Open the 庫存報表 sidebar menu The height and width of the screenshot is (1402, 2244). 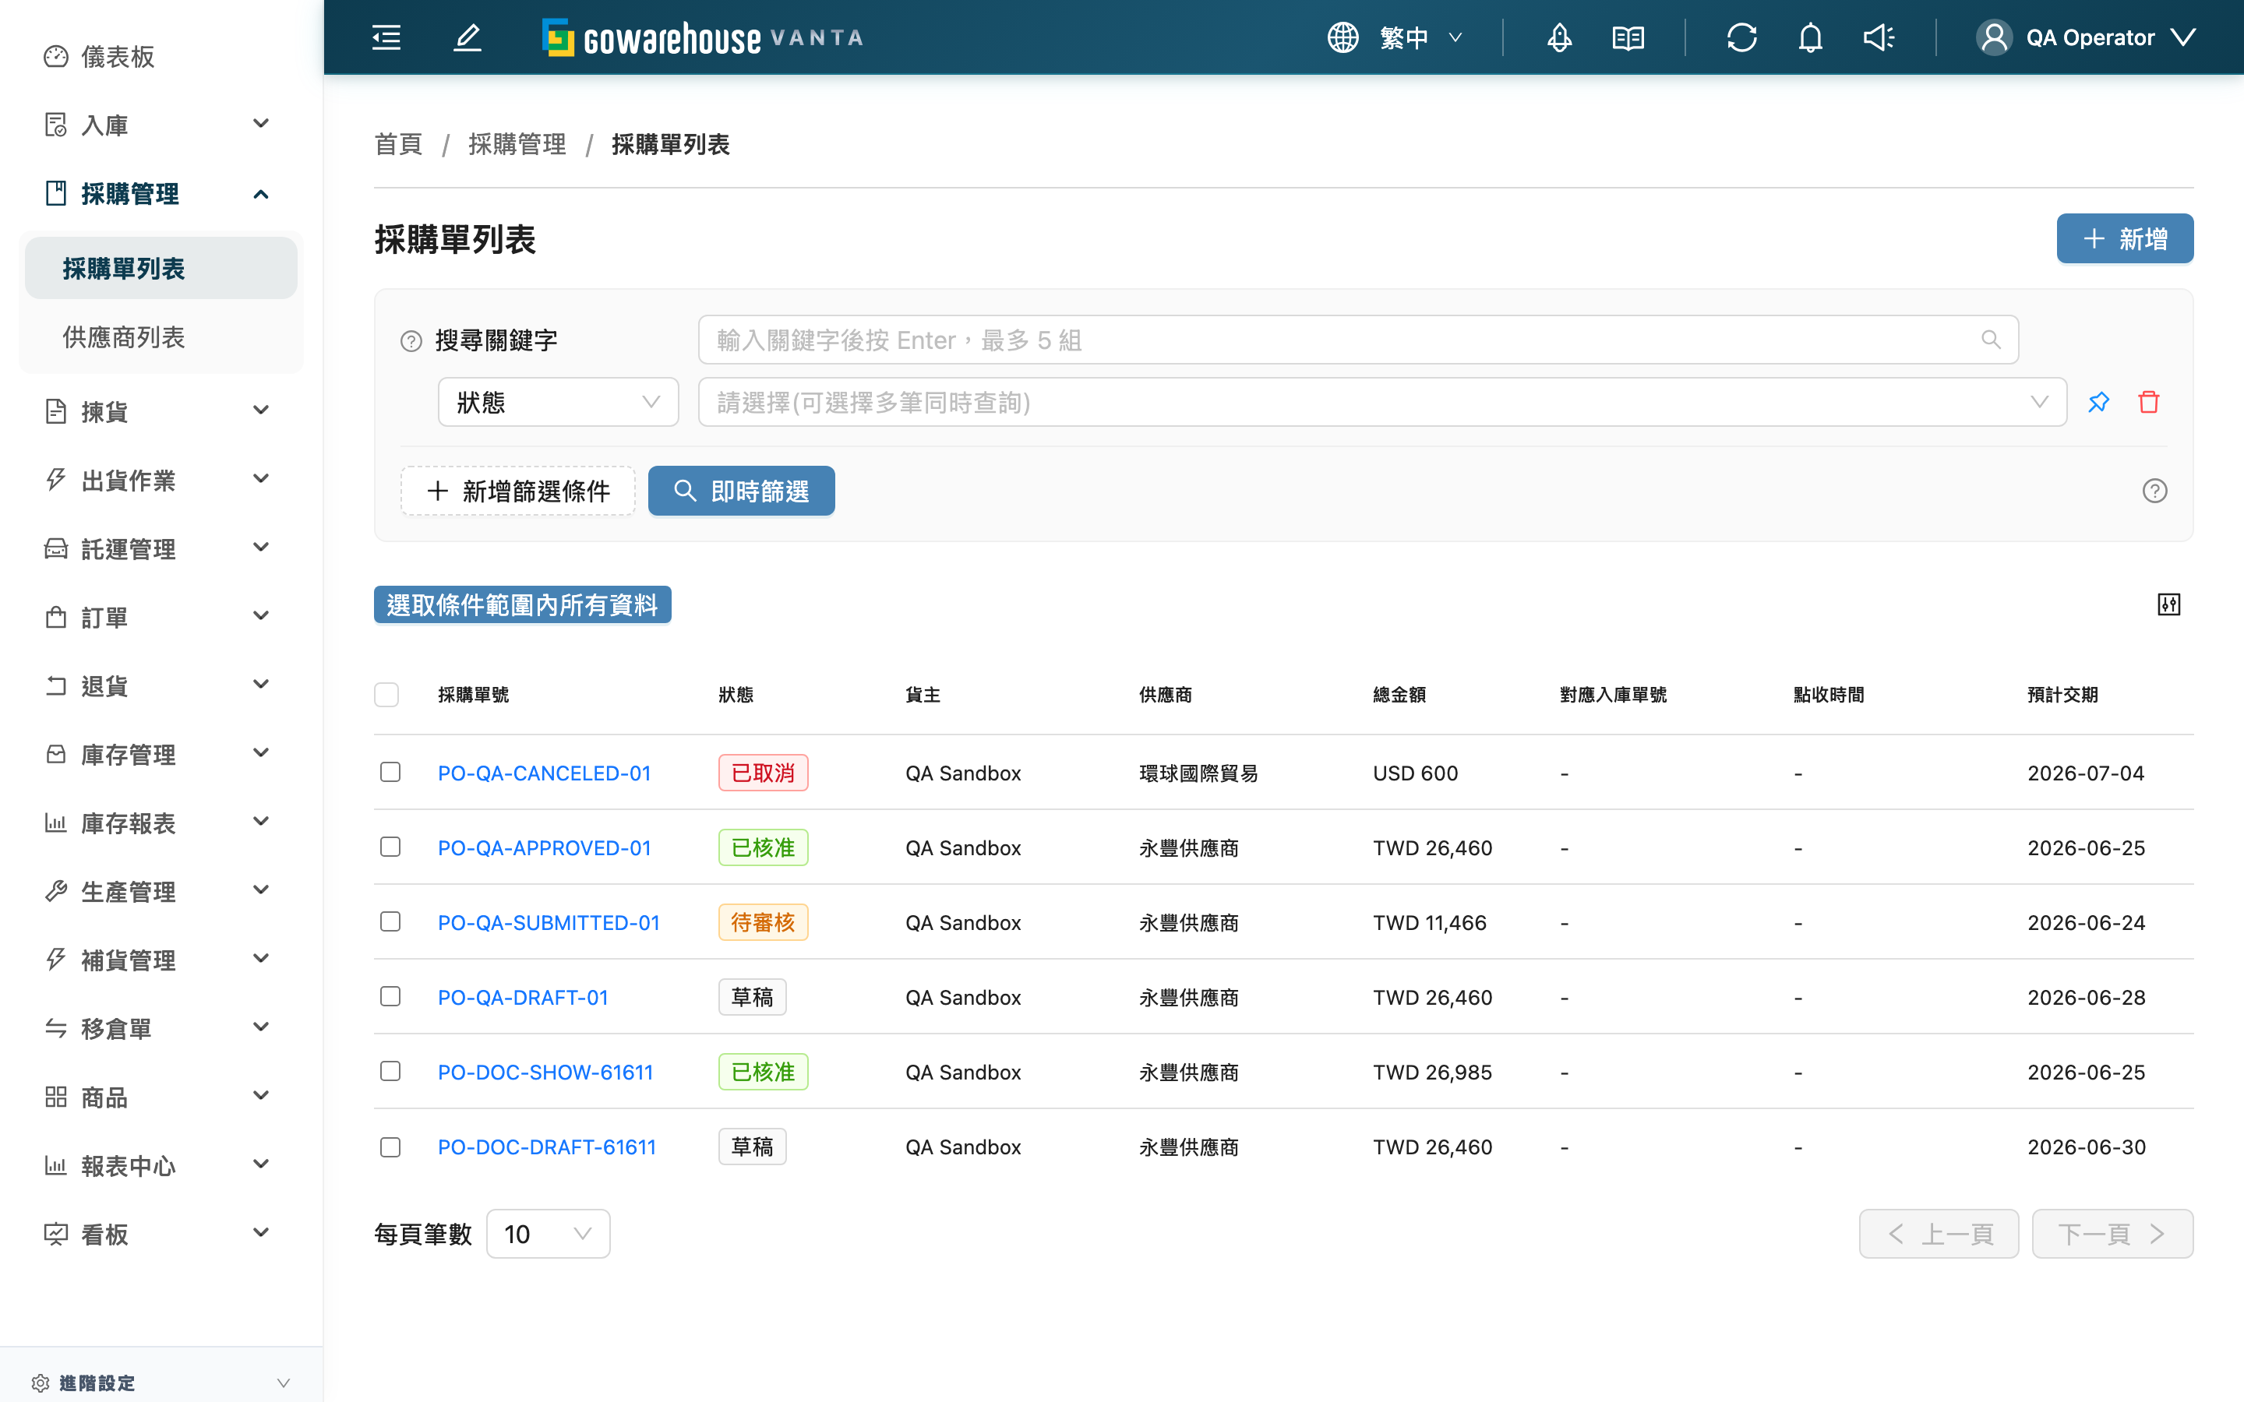(161, 823)
